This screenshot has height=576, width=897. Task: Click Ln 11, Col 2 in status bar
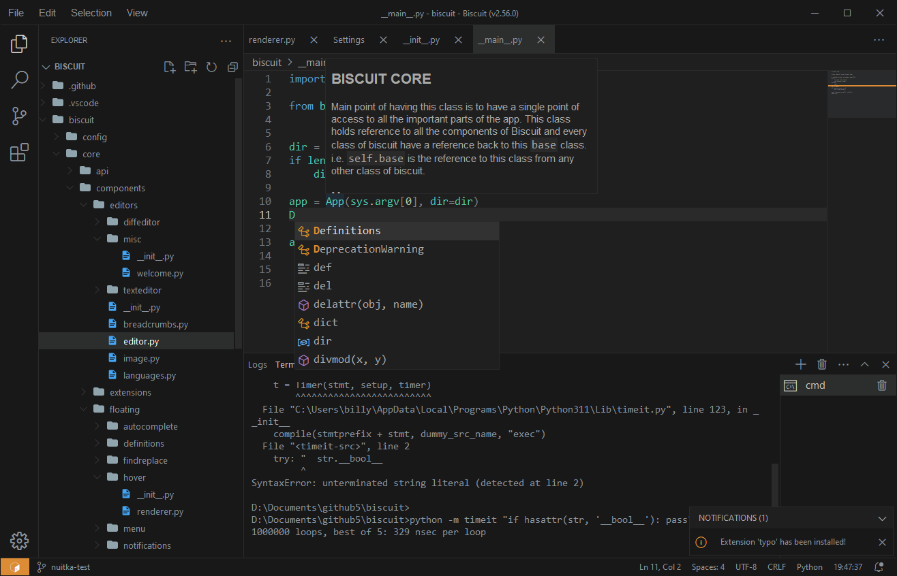point(660,566)
